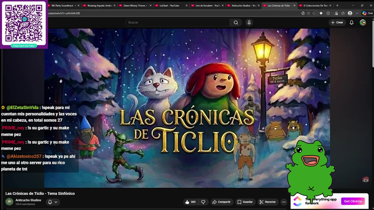
Task: Like the video with thumbs up
Action: pos(190,202)
